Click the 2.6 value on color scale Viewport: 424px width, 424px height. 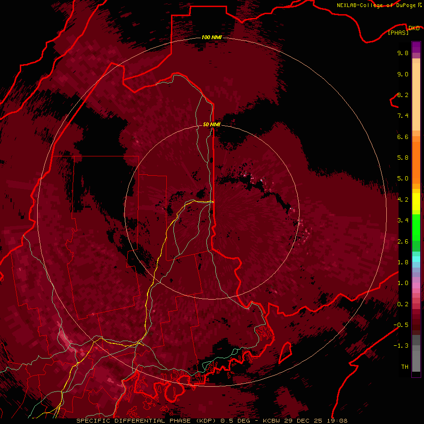(x=403, y=242)
